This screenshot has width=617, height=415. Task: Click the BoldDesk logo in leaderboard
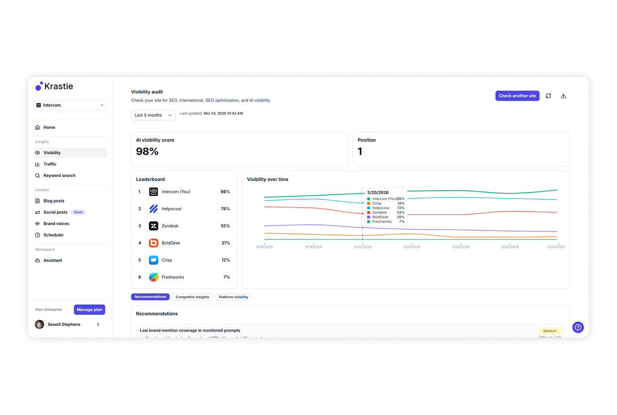[x=154, y=243]
